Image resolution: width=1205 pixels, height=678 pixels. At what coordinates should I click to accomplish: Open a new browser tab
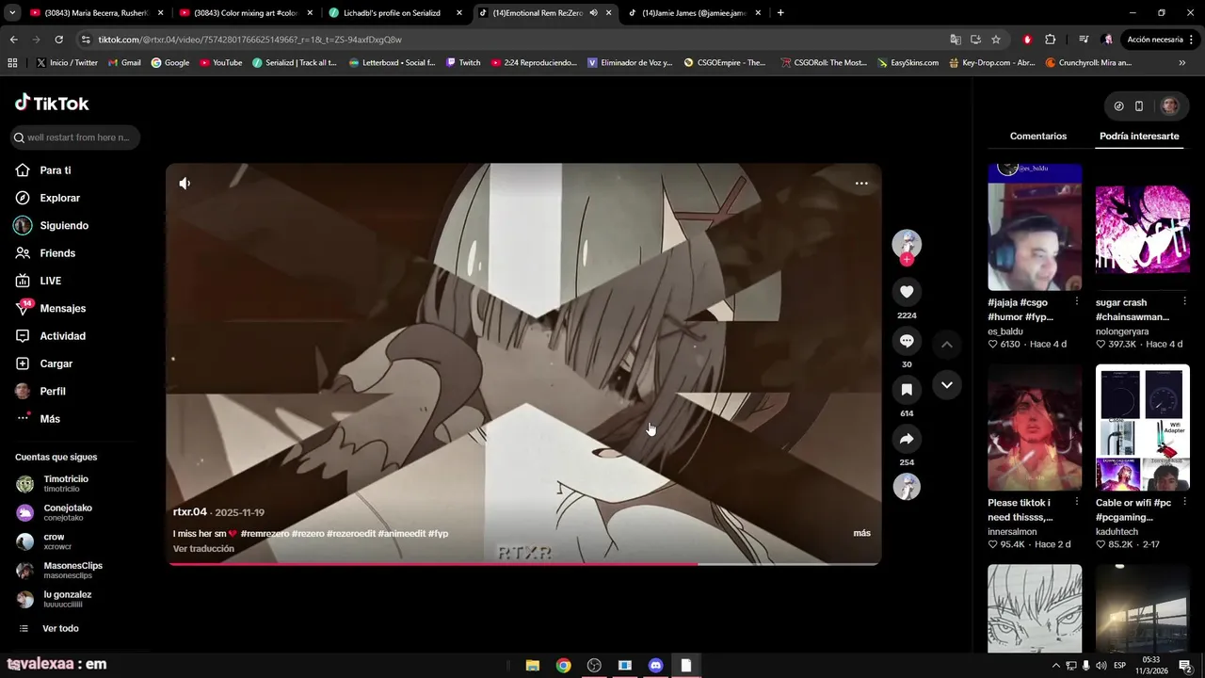(780, 13)
